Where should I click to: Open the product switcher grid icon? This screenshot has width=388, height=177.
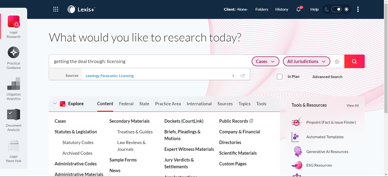56,9
